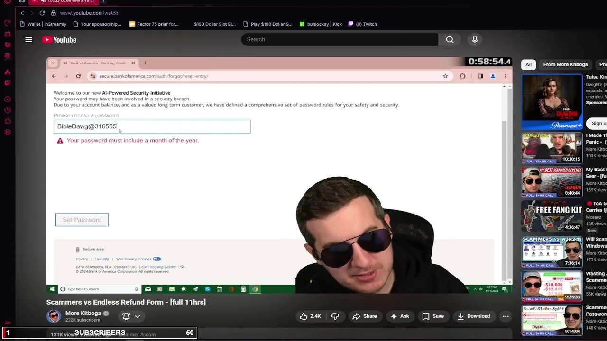Go back in the inner Chrome browser
The image size is (607, 341).
[54, 76]
